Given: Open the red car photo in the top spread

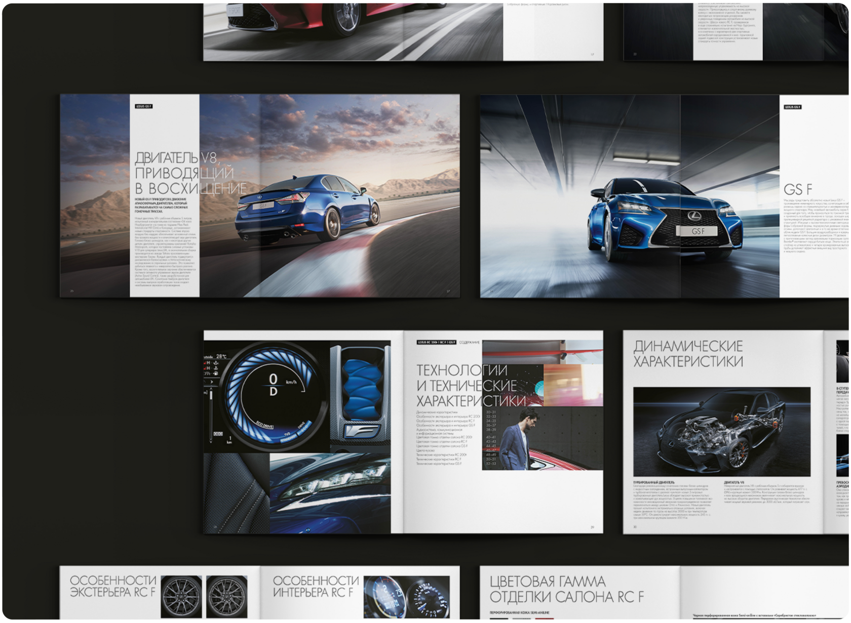Looking at the screenshot, I should (x=353, y=32).
